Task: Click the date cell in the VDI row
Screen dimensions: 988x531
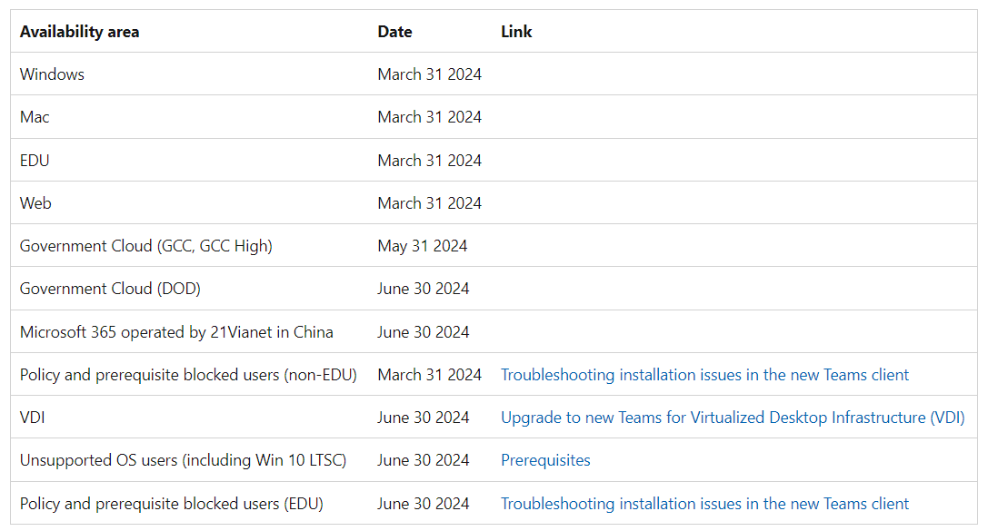Action: [x=424, y=418]
